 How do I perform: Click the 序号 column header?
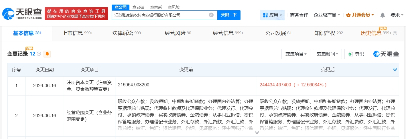coord(16,69)
